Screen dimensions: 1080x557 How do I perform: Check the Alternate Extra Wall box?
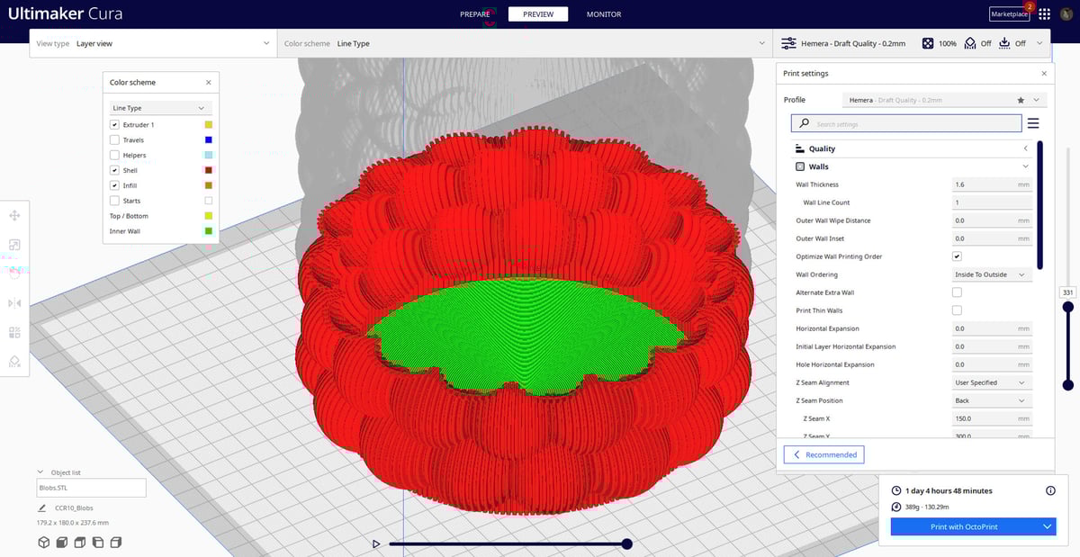point(957,292)
